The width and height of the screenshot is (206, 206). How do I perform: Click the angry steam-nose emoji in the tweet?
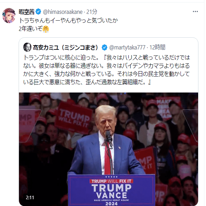46,29
